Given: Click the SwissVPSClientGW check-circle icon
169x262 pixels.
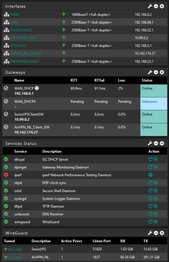Looking at the screenshot, I should click(6, 114).
